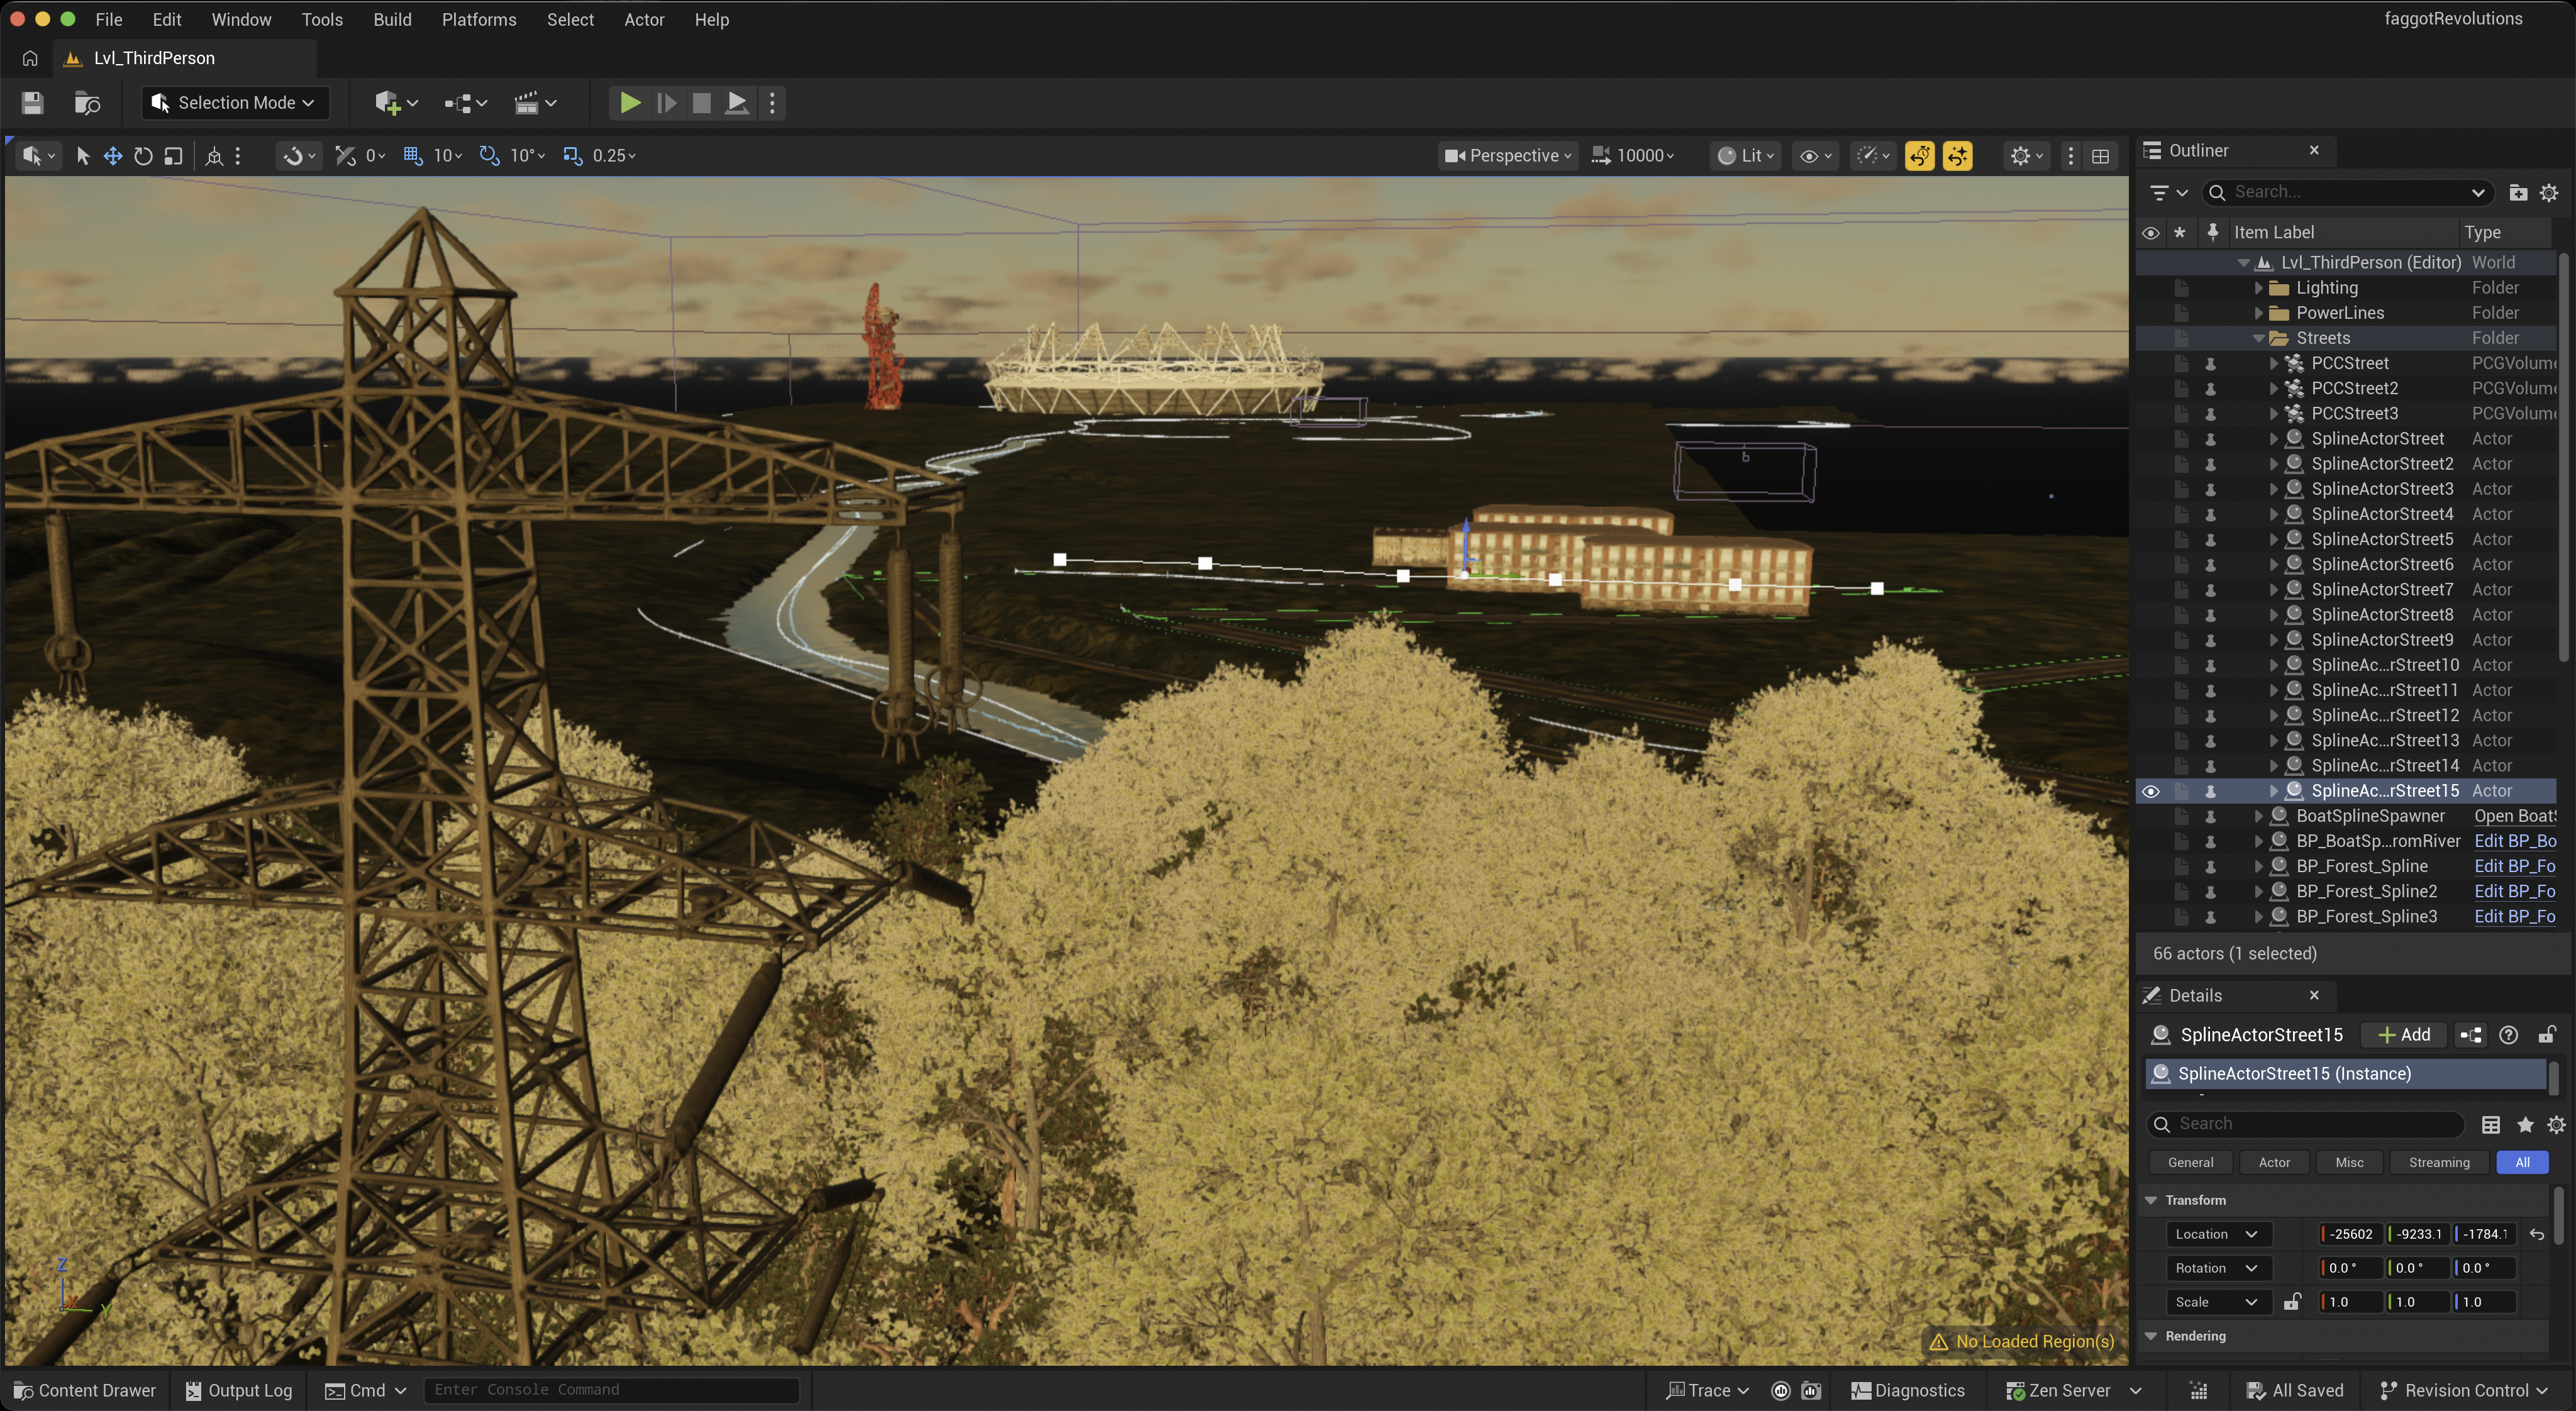Image resolution: width=2576 pixels, height=1411 pixels.
Task: Select the Rotate transform tool
Action: 143,155
